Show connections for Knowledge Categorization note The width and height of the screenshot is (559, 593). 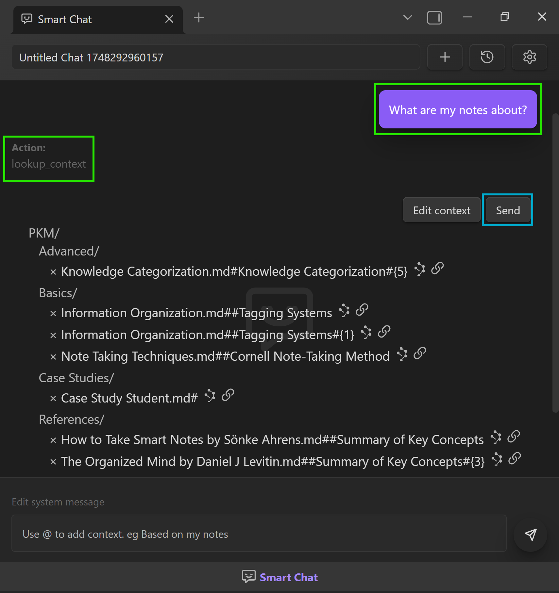tap(420, 270)
